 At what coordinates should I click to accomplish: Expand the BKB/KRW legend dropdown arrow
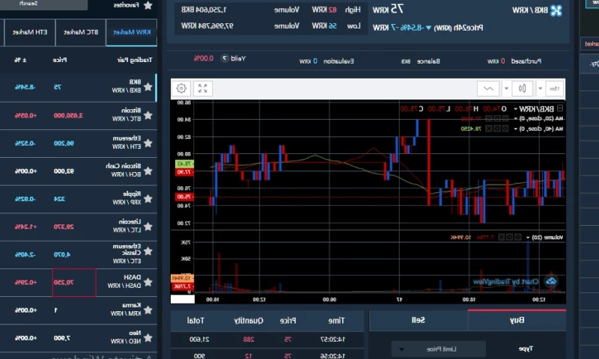516,109
